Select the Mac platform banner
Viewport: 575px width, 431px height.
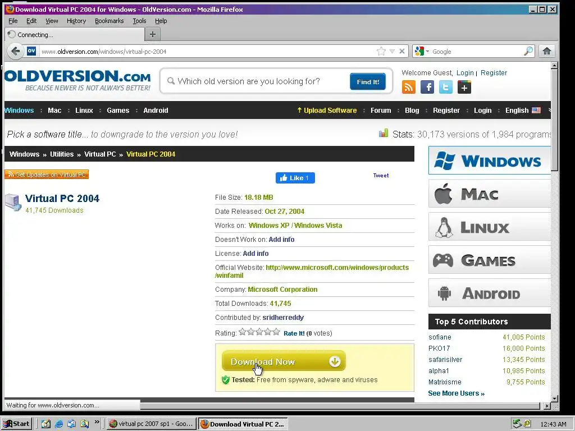[490, 194]
